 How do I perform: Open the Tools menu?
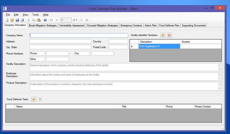(x=35, y=15)
